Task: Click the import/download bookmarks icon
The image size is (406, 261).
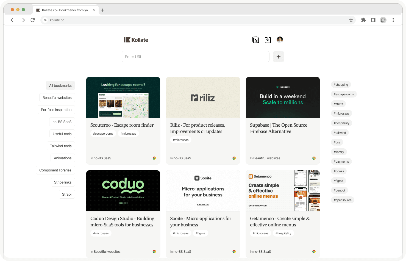Action: pyautogui.click(x=268, y=40)
